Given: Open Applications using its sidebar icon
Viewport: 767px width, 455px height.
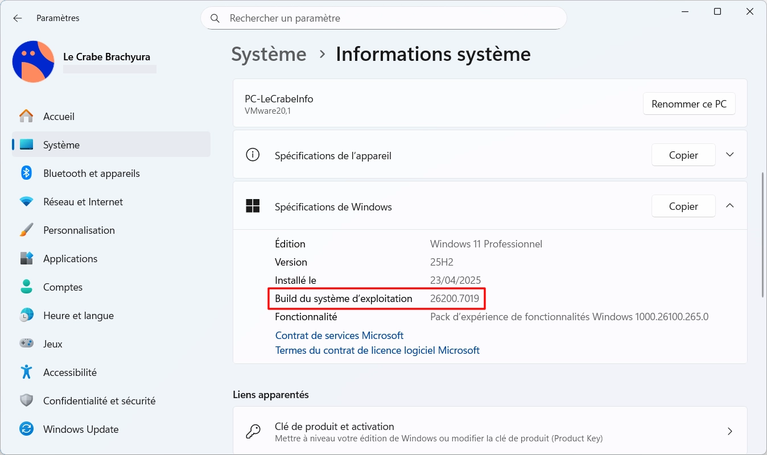Looking at the screenshot, I should coord(26,259).
